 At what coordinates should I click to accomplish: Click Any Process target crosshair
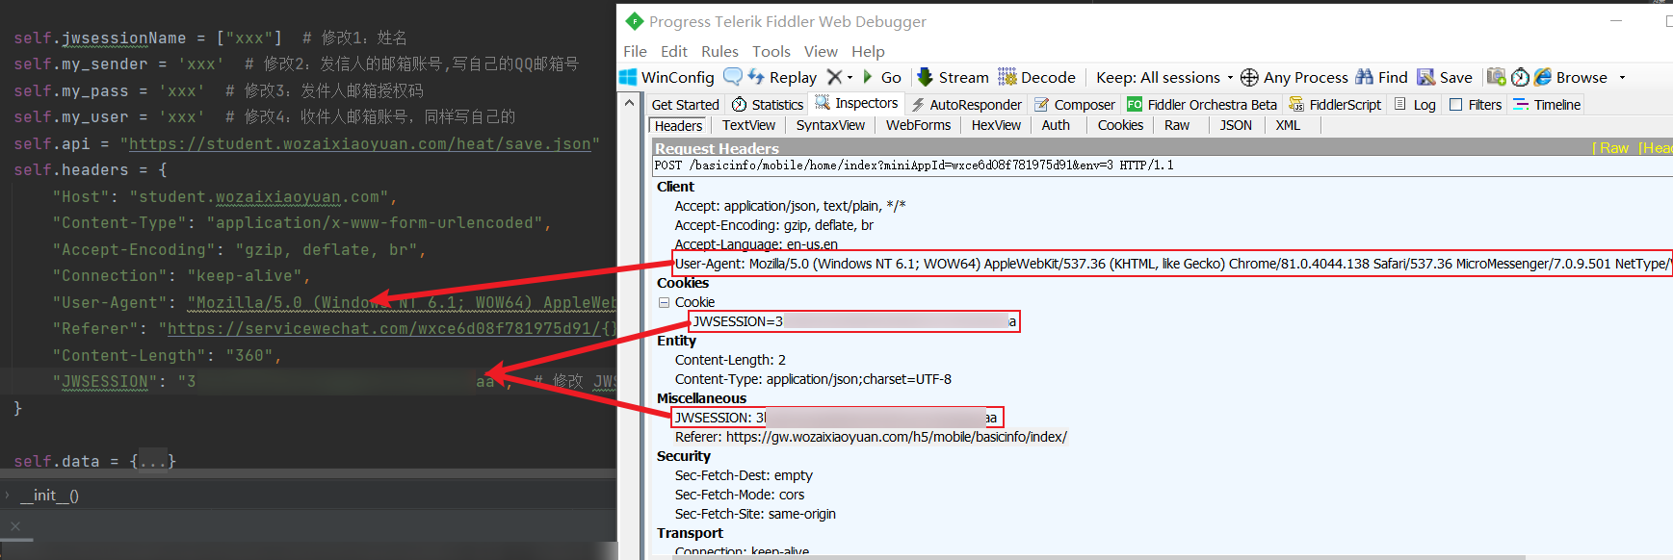coord(1249,77)
